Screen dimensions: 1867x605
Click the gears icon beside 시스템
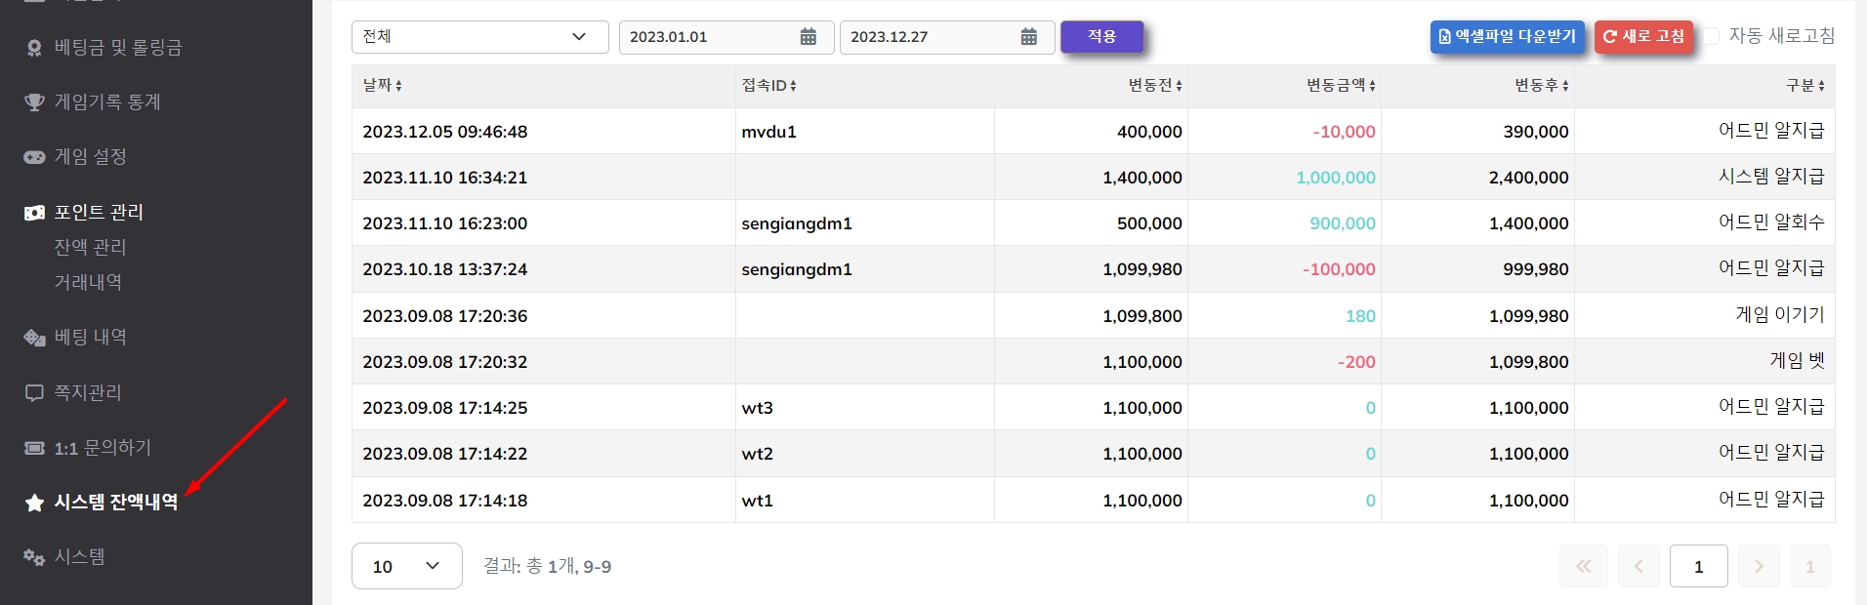click(x=34, y=557)
